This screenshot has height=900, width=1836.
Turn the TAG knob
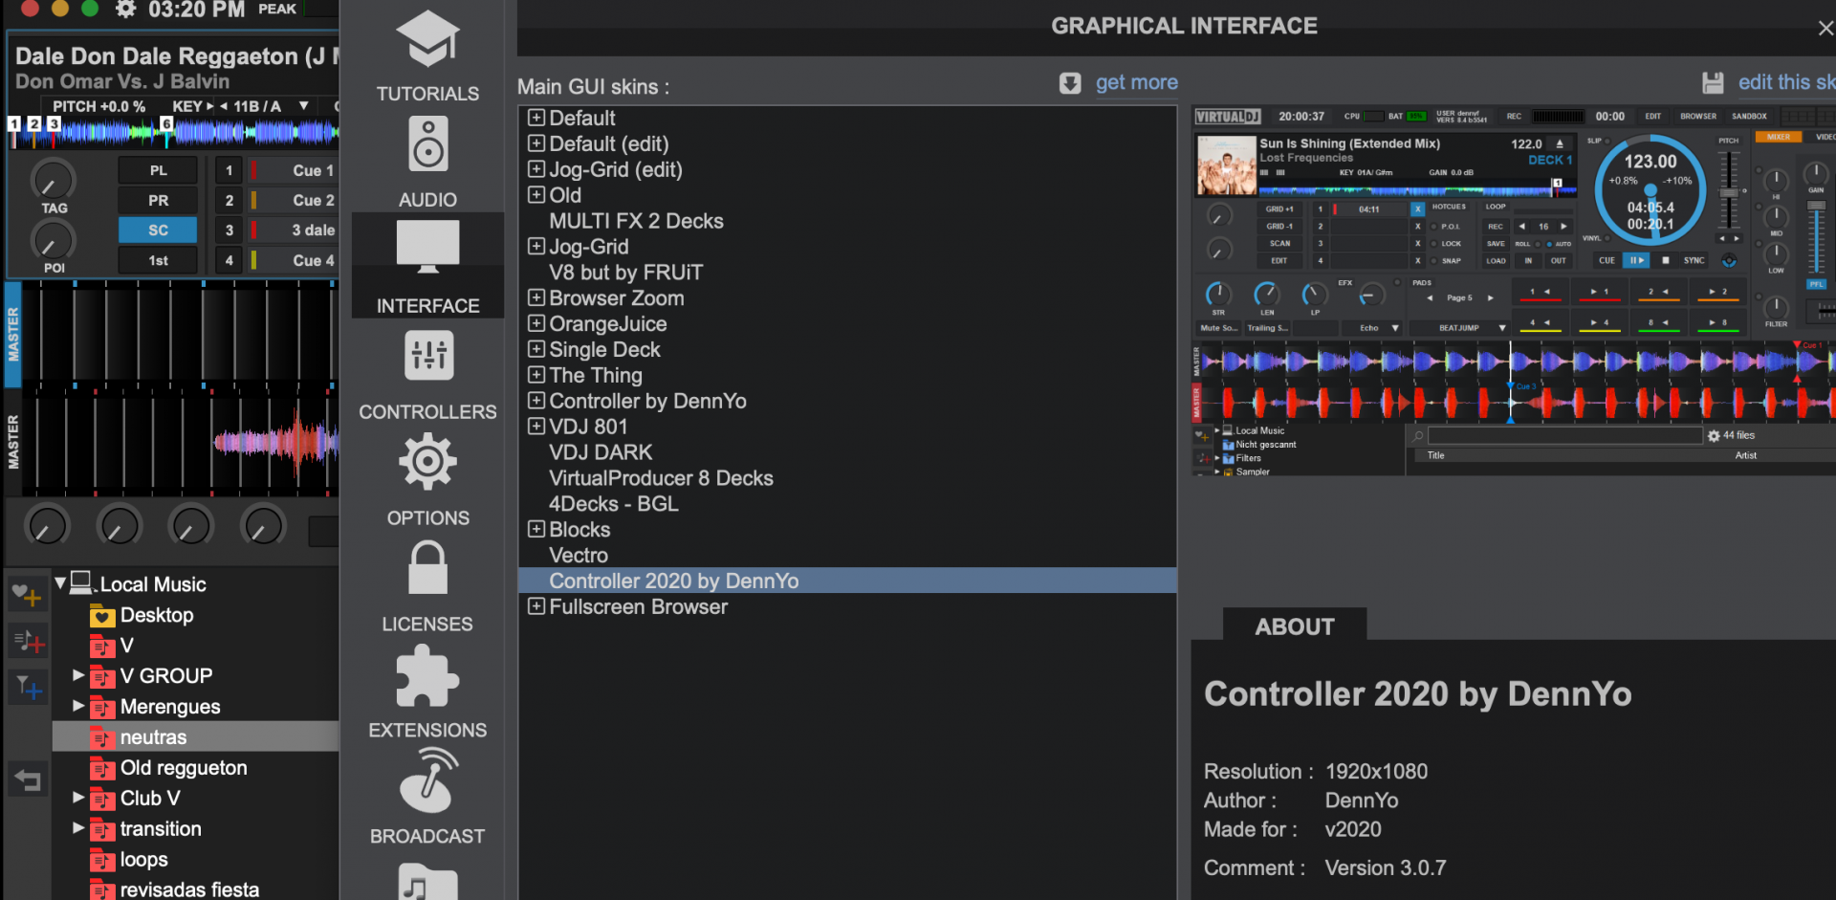(53, 180)
